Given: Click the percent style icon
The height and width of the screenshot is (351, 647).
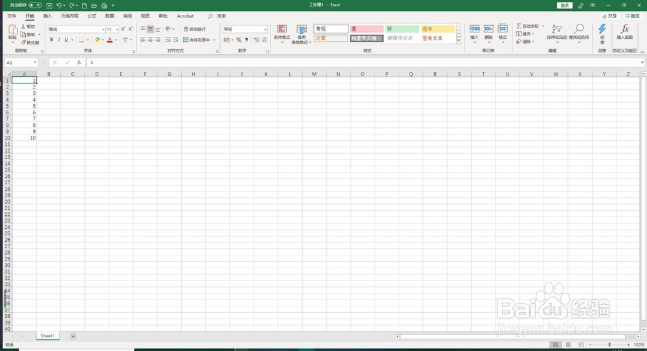Looking at the screenshot, I should (239, 40).
